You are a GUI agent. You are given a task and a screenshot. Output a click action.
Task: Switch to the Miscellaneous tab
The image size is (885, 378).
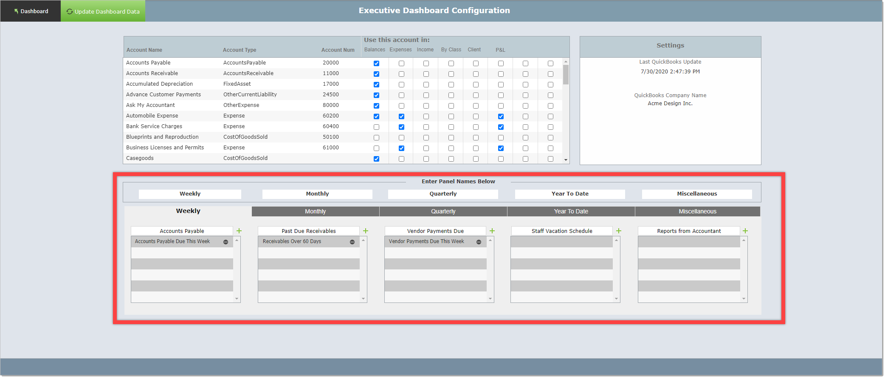tap(697, 211)
